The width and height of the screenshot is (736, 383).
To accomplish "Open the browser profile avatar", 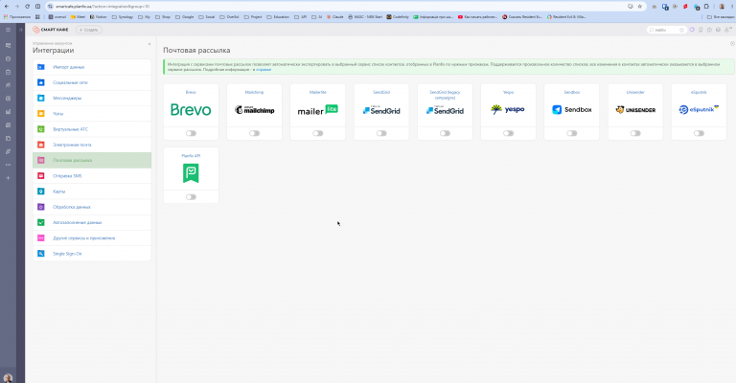I will click(722, 6).
